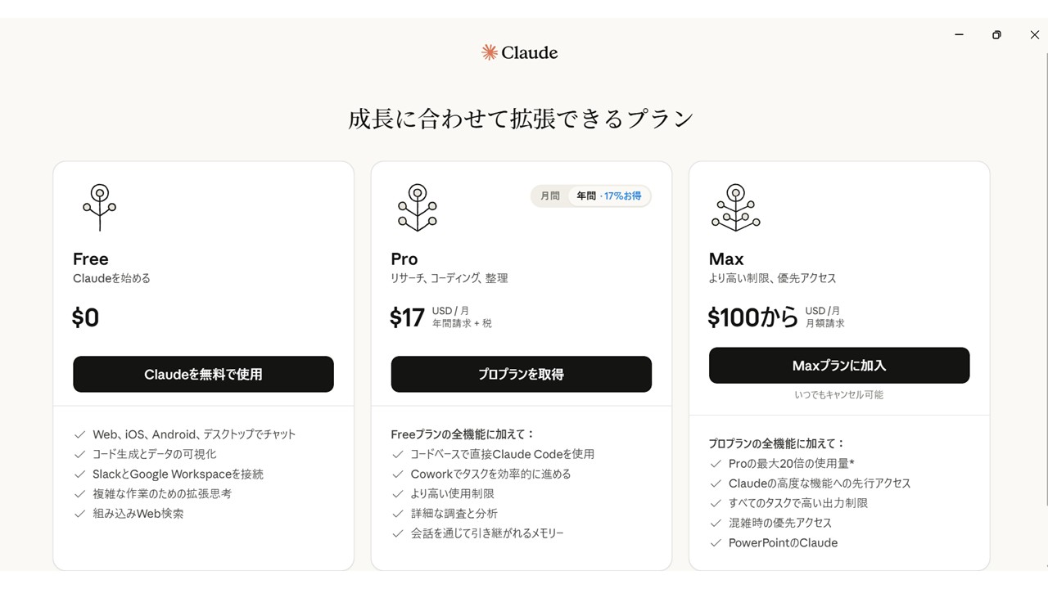The width and height of the screenshot is (1048, 589).
Task: Restore down the window
Action: point(996,35)
